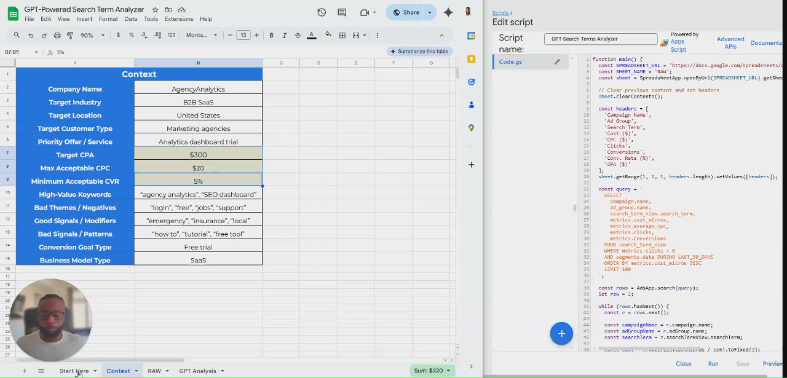
Task: Open the zoom level 90% dropdown
Action: coord(91,35)
